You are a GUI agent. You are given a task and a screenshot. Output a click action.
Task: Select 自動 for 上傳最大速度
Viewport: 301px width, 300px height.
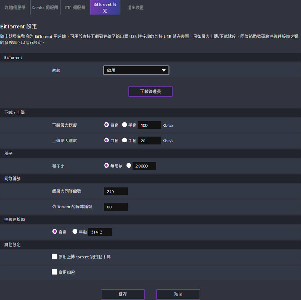pyautogui.click(x=106, y=140)
